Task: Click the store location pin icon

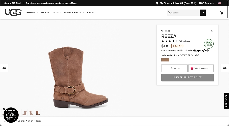Action: (157, 3)
